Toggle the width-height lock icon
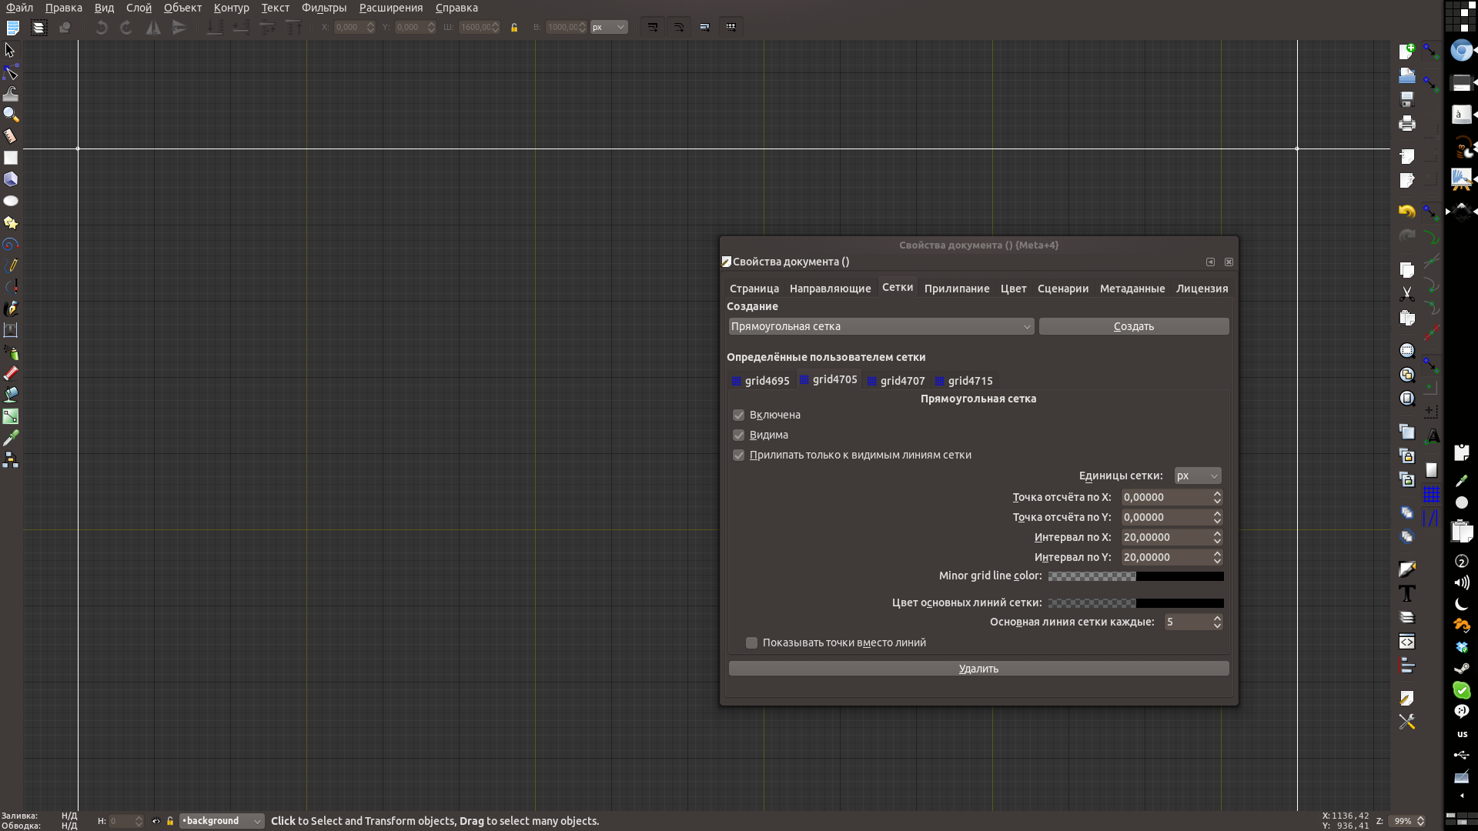Viewport: 1478px width, 831px height. [x=514, y=28]
